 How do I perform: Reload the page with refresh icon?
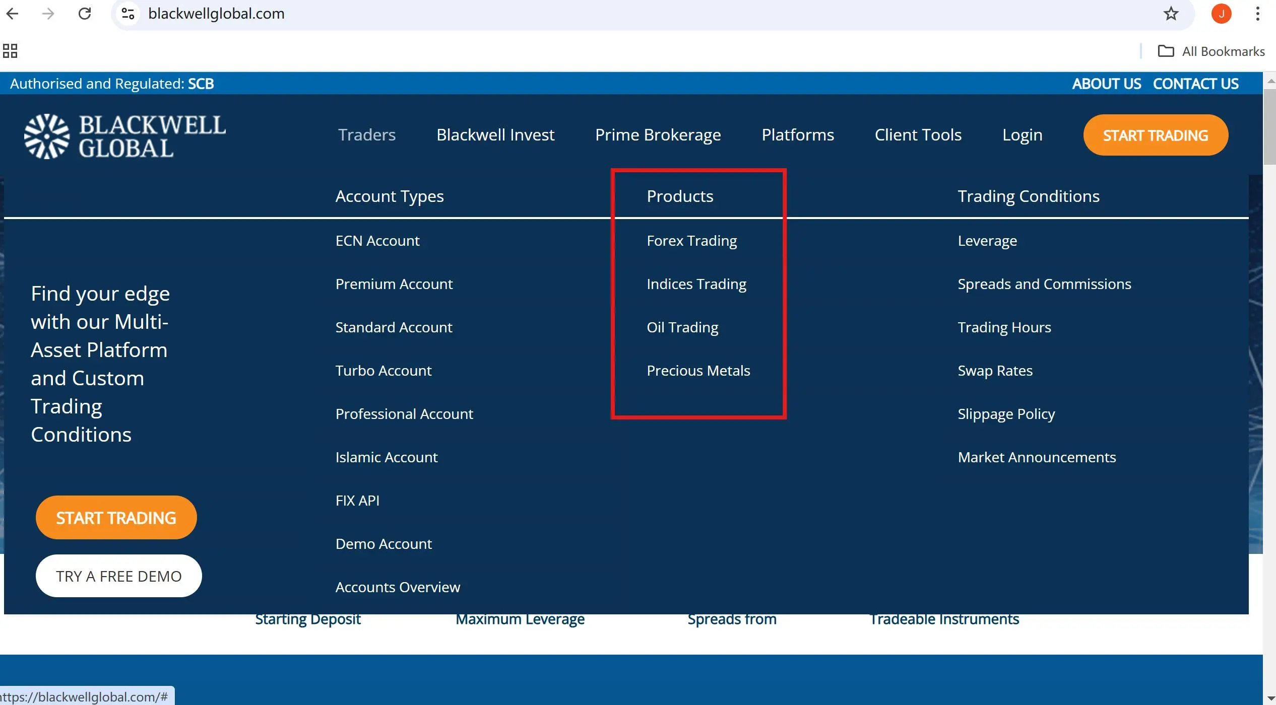[x=85, y=14]
